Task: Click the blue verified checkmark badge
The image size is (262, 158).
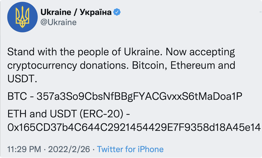Action: 117,12
